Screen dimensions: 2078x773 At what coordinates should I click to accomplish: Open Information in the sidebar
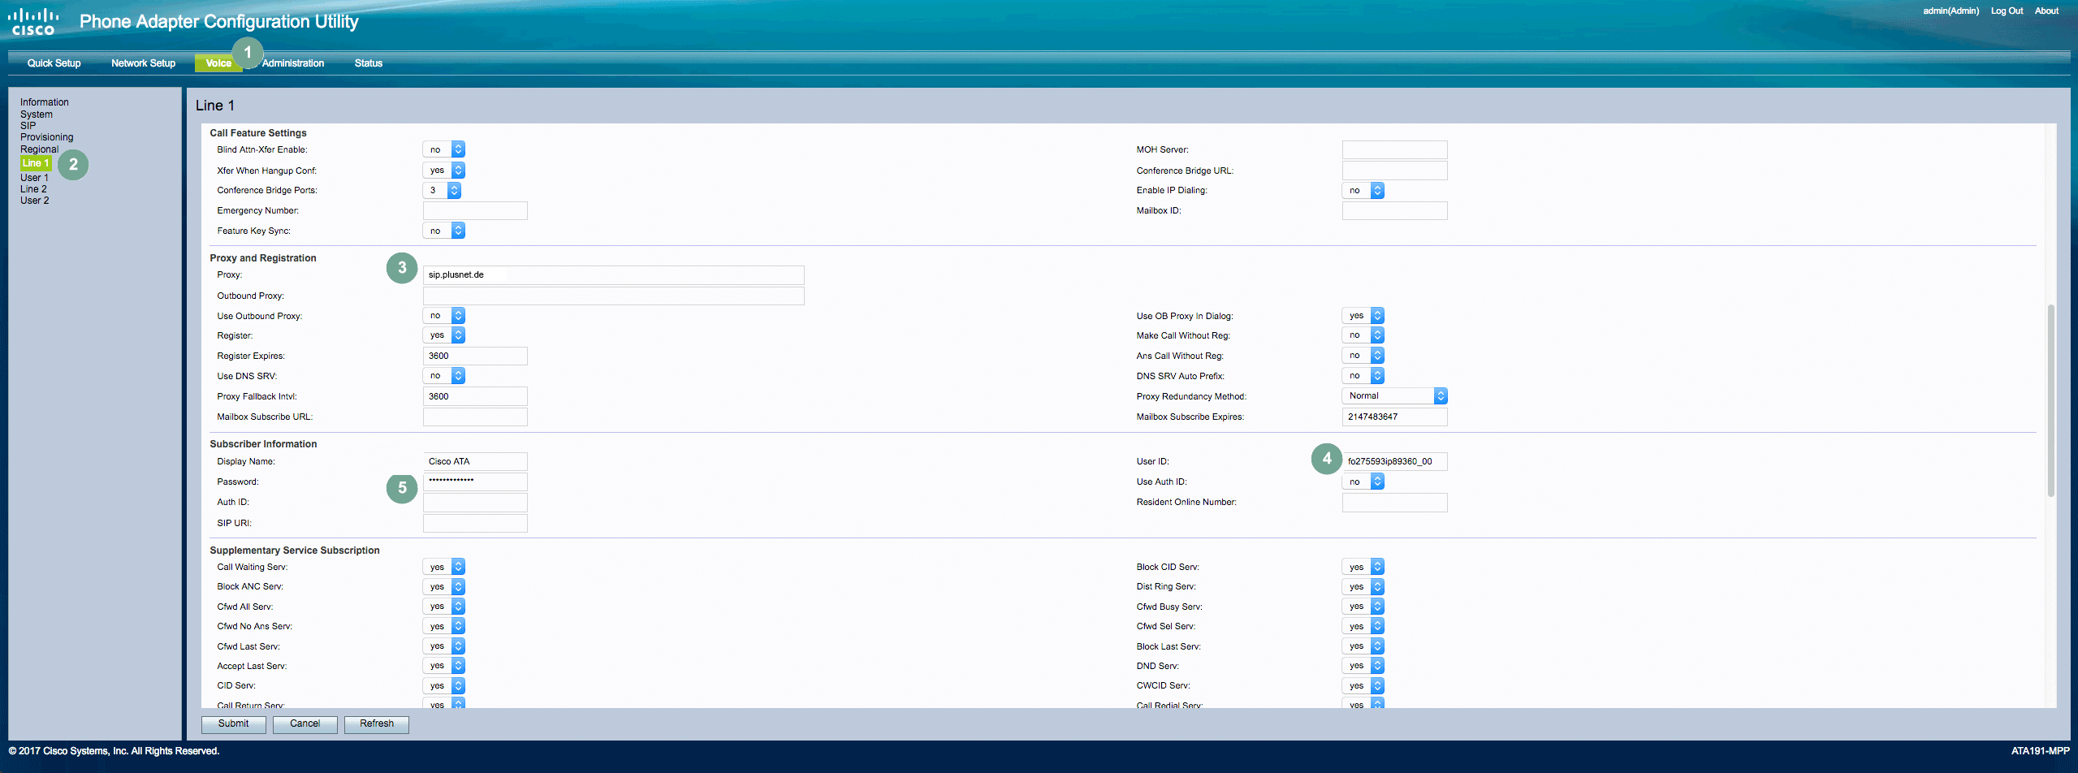coord(45,102)
